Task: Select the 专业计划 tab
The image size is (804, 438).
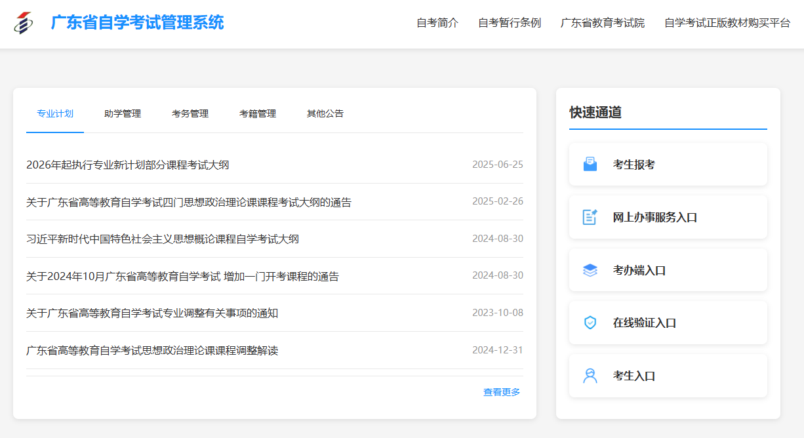Action: (55, 113)
